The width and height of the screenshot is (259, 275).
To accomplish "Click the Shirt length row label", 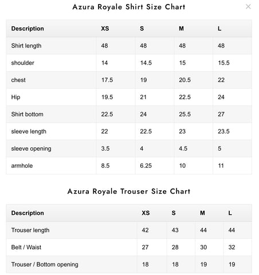I will [x=26, y=46].
